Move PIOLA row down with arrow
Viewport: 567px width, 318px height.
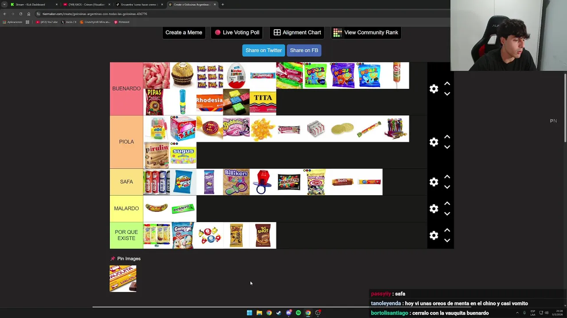[447, 147]
